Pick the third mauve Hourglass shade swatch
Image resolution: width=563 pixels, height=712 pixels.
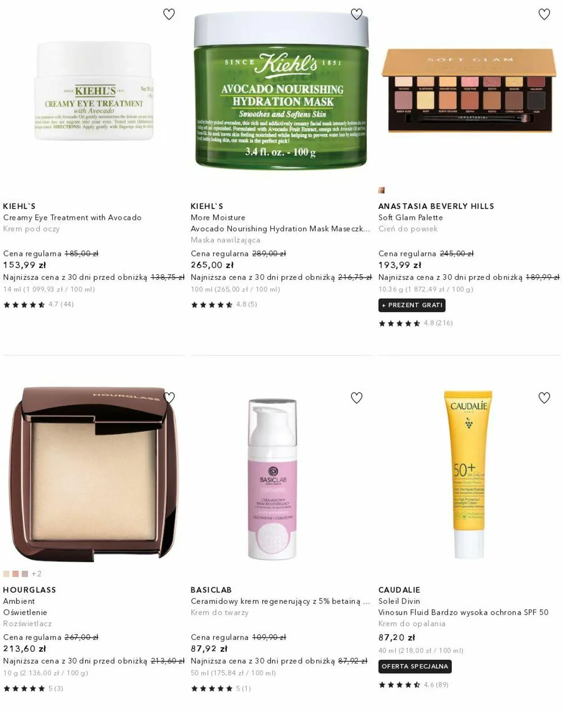tap(25, 574)
